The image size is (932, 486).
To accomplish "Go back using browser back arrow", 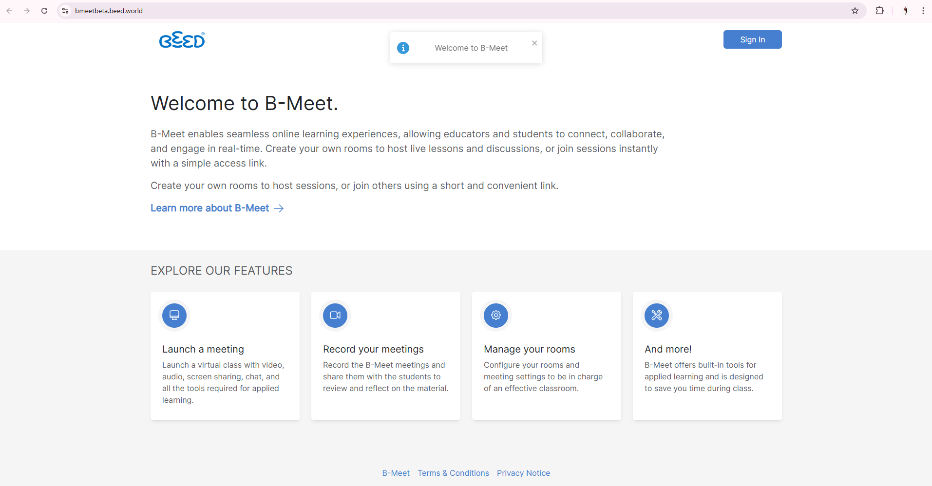I will [x=9, y=11].
